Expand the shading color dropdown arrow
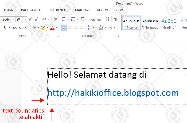This screenshot has height=123, width=187. pyautogui.click(x=105, y=28)
